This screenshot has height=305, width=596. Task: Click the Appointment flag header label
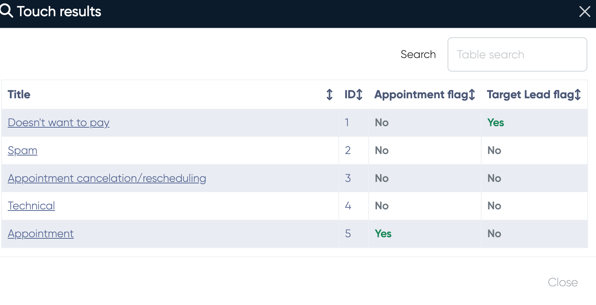pyautogui.click(x=421, y=95)
